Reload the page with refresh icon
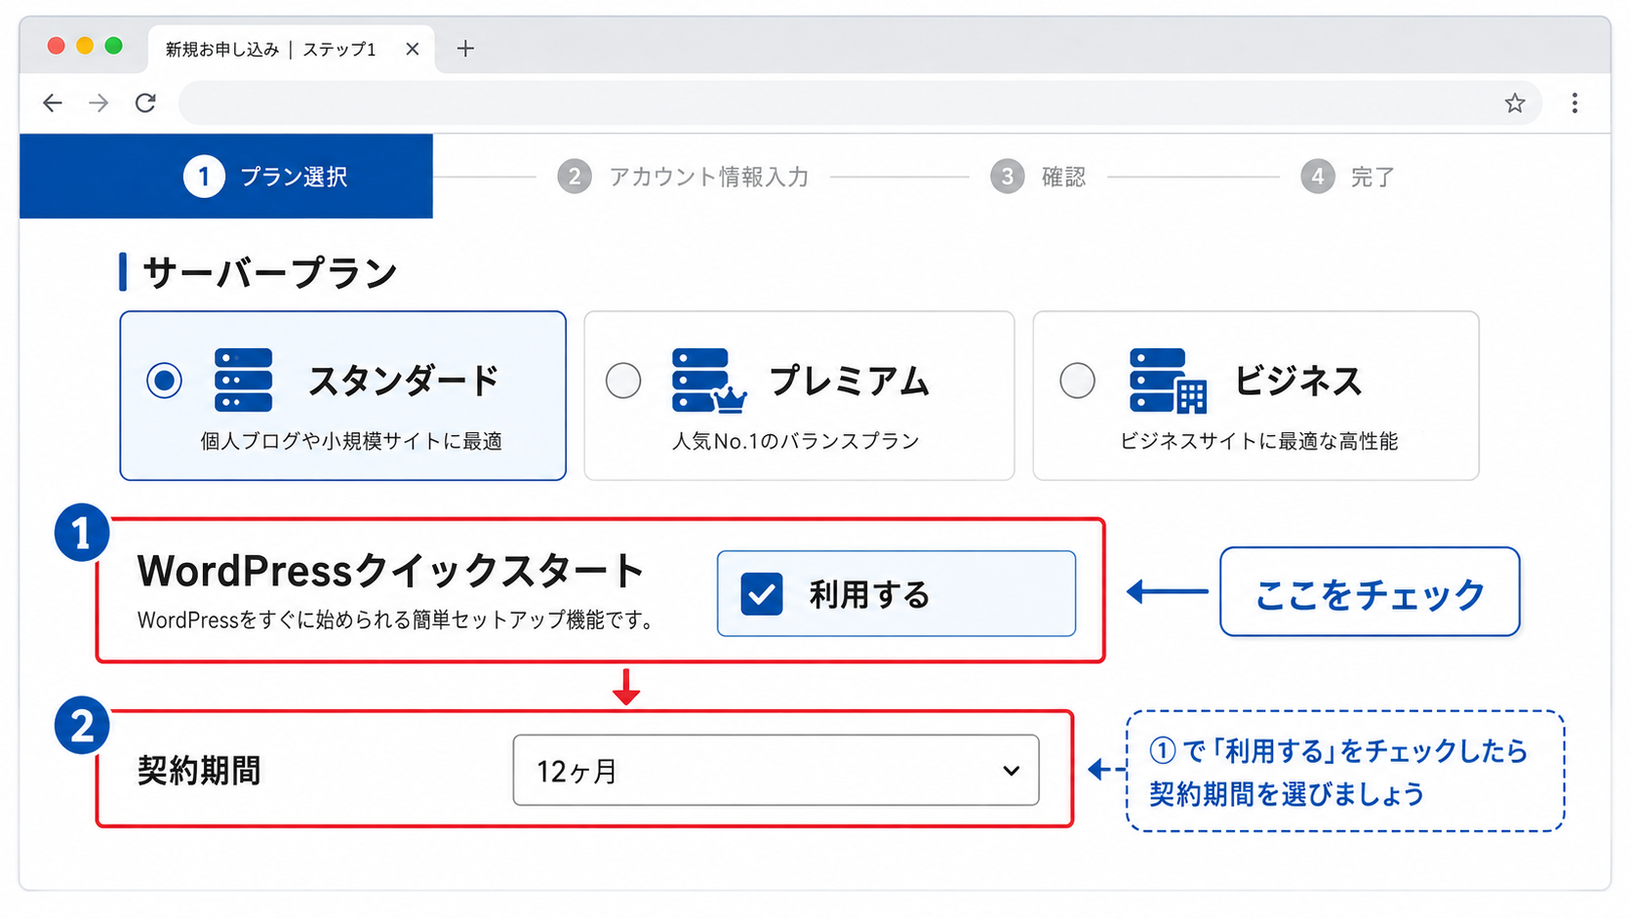Screen dimensions: 1631x918 tap(145, 103)
